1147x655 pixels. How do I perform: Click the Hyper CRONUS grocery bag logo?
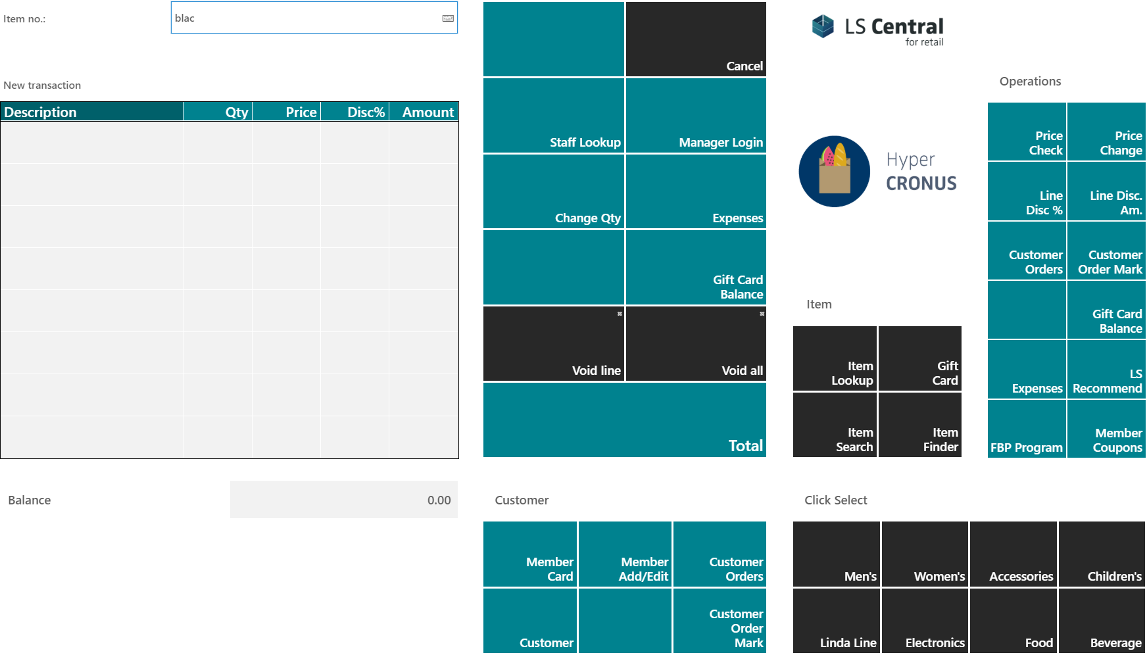pyautogui.click(x=834, y=172)
